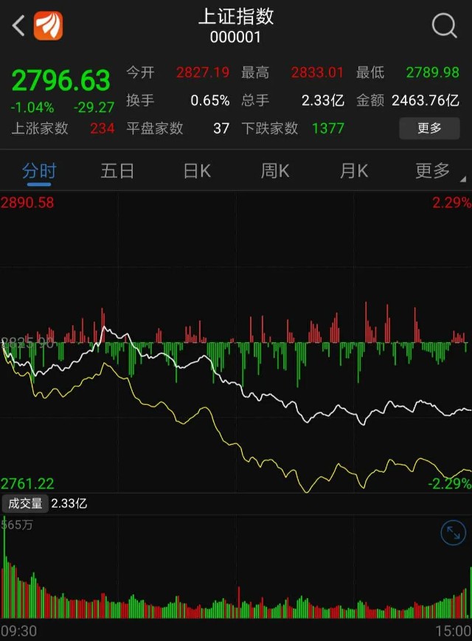Screen dimensions: 472x641
Task: Tap the current price 2796.63
Action: click(60, 80)
